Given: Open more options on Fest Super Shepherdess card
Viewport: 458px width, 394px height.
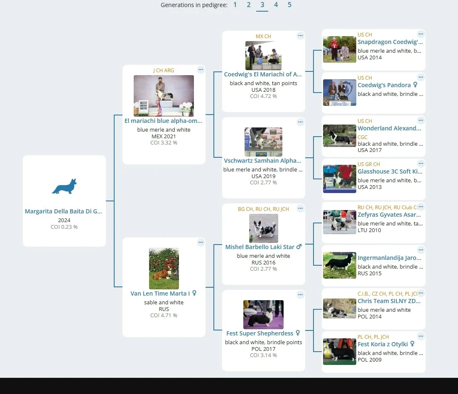Looking at the screenshot, I should (x=300, y=295).
